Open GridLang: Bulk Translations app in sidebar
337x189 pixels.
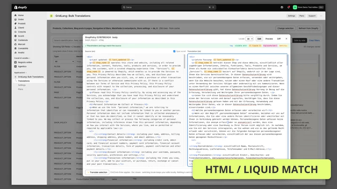pos(30,77)
